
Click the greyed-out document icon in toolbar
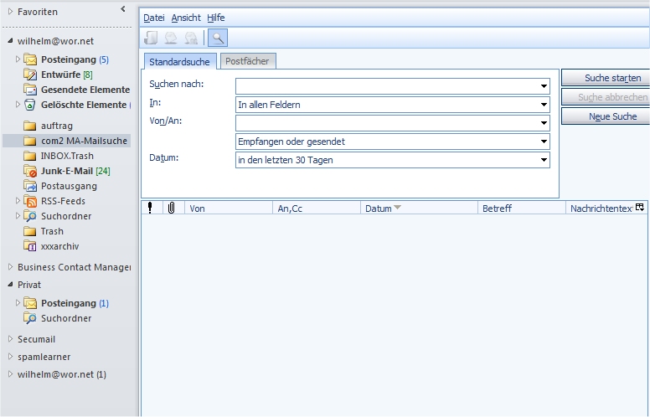(x=151, y=39)
